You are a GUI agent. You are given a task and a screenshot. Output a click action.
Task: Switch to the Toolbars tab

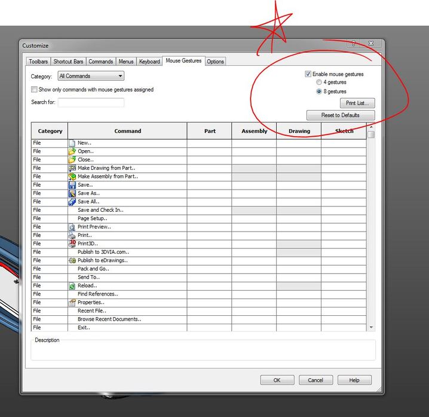pos(38,62)
